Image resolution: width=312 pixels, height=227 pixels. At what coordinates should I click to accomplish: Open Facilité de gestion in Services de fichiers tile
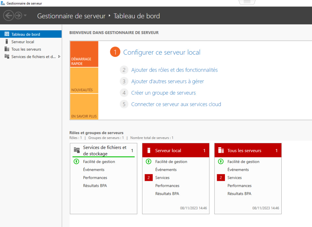pyautogui.click(x=99, y=162)
